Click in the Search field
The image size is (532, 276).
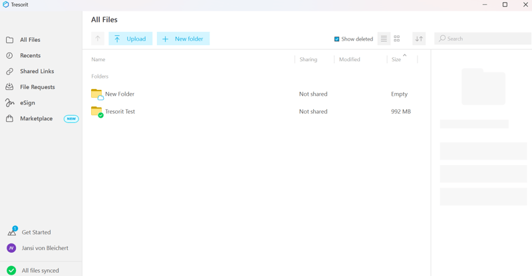coord(483,39)
